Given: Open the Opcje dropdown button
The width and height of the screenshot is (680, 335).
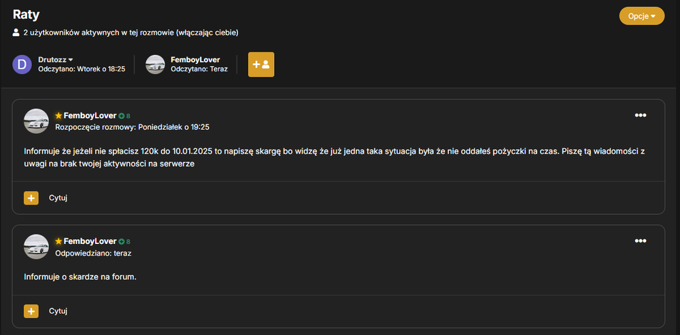Looking at the screenshot, I should (641, 16).
